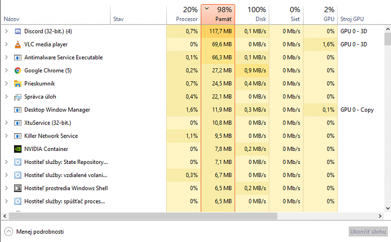Click the vzdialené volanie service gear icon
This screenshot has height=242, width=391.
coord(18,175)
